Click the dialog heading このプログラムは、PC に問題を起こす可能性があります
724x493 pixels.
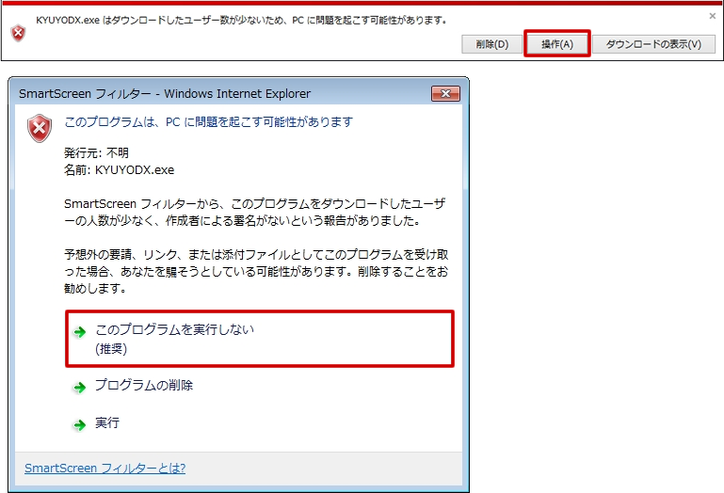[209, 122]
